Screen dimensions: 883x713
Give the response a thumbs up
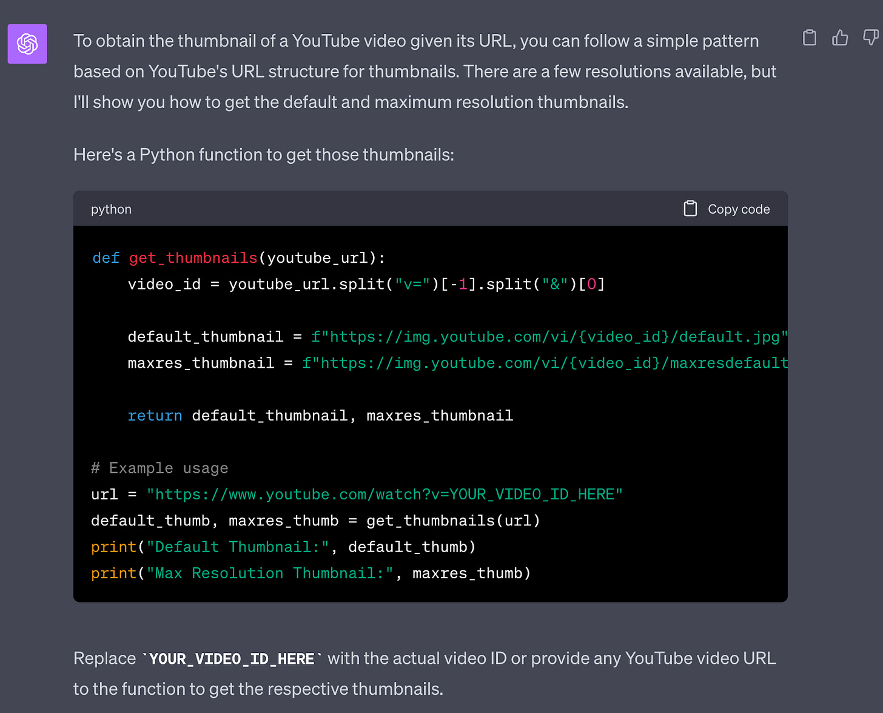840,38
